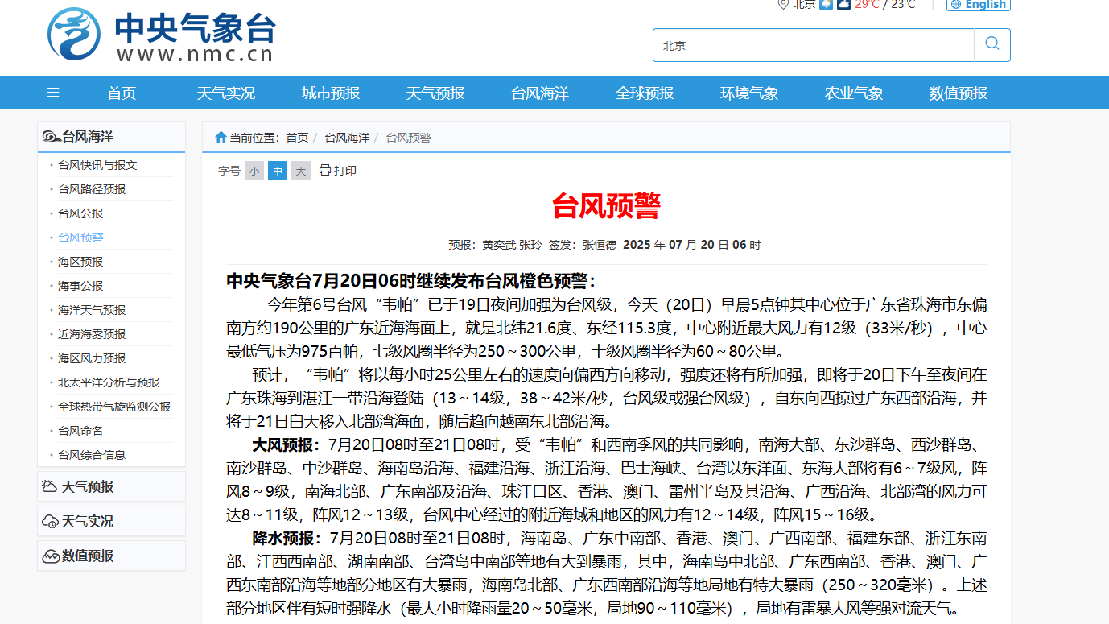Set font size to small (小)
Image resolution: width=1109 pixels, height=624 pixels.
(254, 171)
